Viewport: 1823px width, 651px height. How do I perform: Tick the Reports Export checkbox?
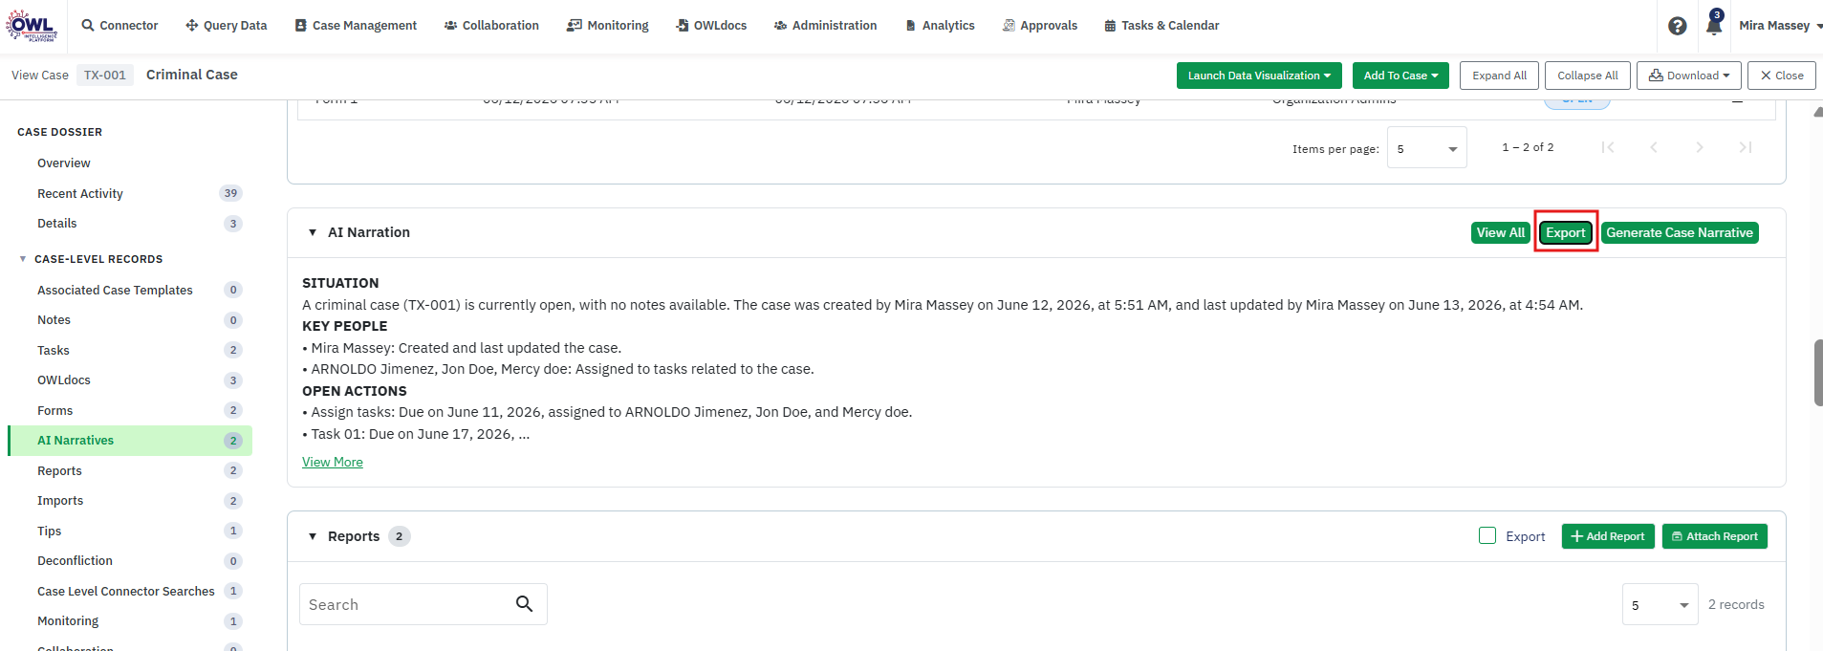tap(1487, 535)
